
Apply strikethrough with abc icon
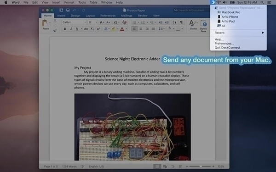(x=86, y=29)
